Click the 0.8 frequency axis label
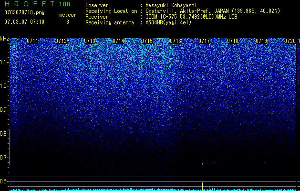This screenshot has width=300, height=191. (x=4, y=134)
